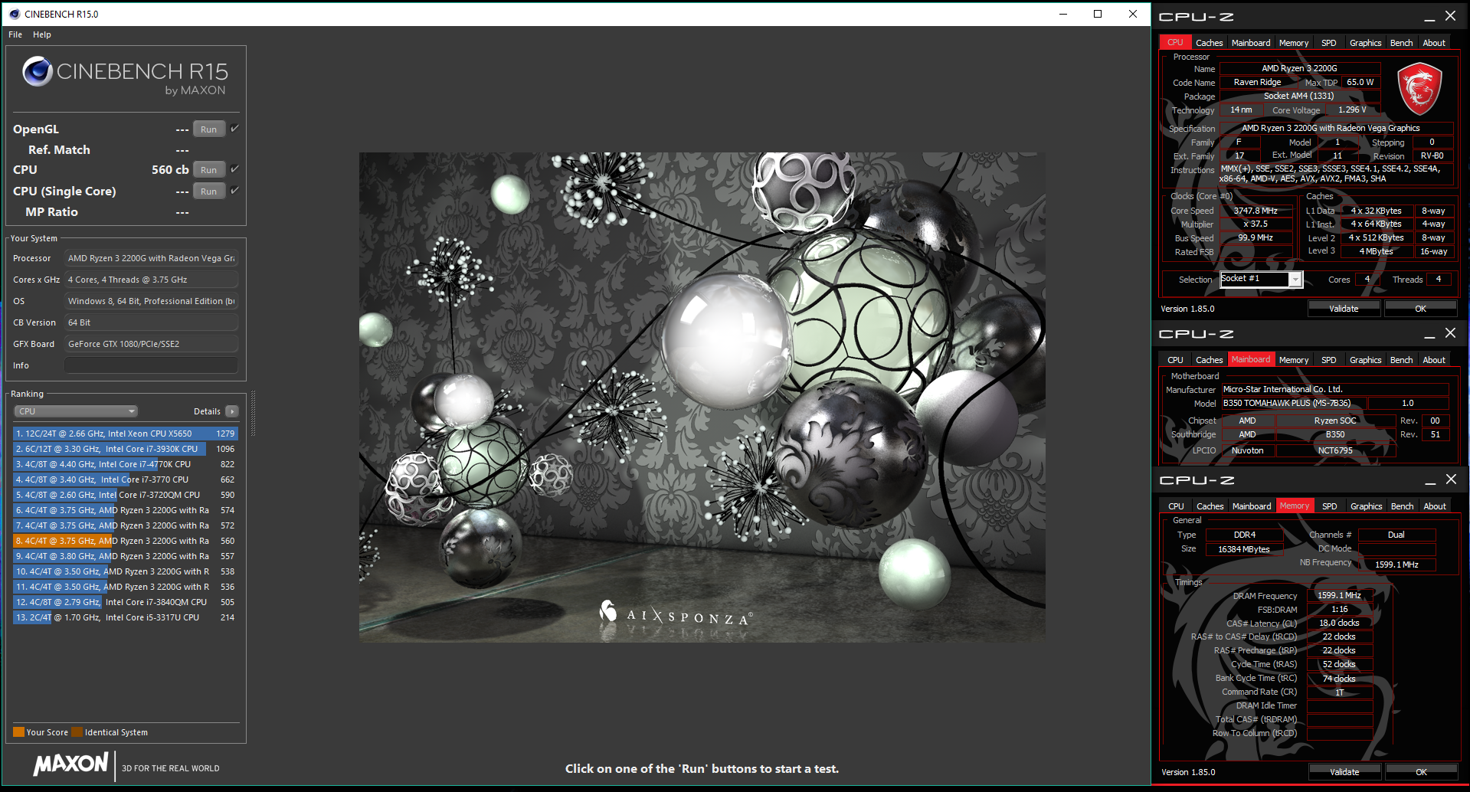Select ranking row Intel Xeon CPU X5650

[x=126, y=434]
